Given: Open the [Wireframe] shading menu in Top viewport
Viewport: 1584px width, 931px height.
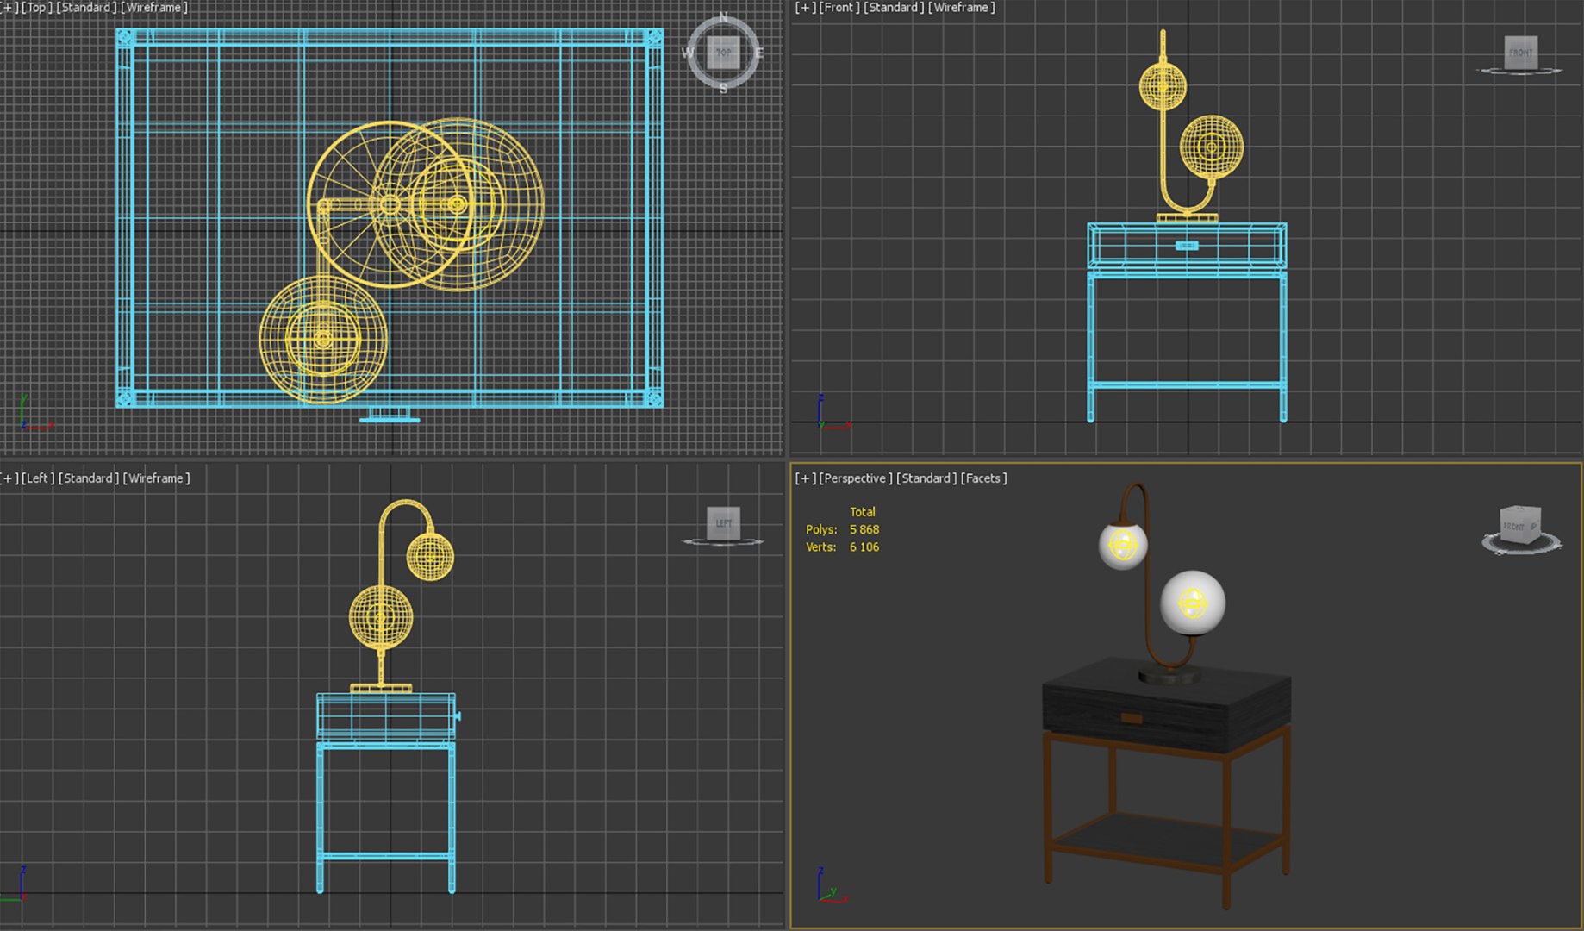Looking at the screenshot, I should pos(154,7).
